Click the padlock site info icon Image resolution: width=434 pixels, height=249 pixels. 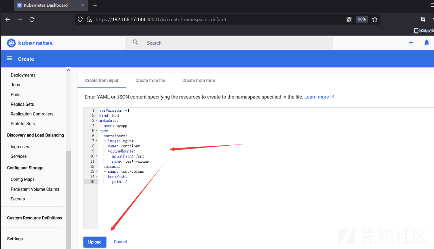[x=89, y=19]
